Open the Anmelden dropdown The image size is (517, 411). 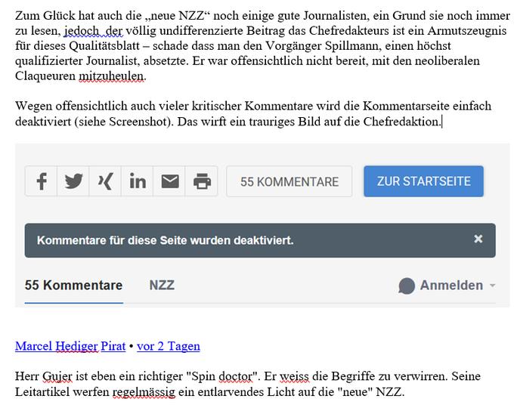click(457, 286)
